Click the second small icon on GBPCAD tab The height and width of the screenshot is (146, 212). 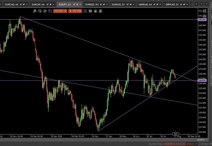tap(184, 4)
